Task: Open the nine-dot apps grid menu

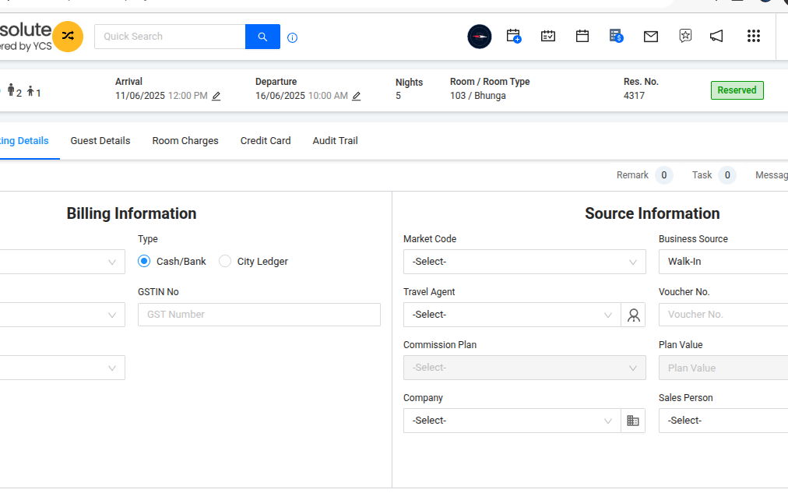Action: coord(753,36)
